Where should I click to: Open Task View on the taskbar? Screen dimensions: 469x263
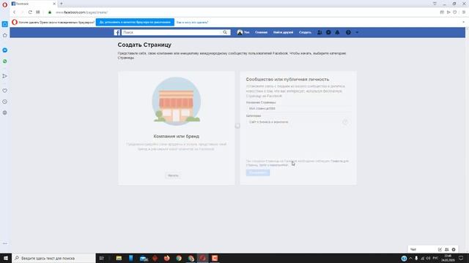click(x=101, y=258)
